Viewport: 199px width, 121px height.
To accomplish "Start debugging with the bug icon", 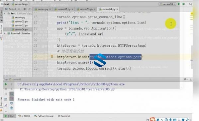I will [x=183, y=4].
